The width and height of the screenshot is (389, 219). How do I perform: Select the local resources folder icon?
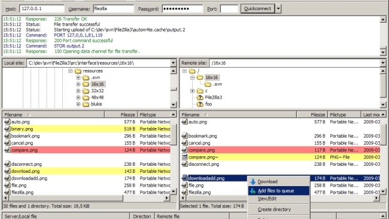[78, 71]
